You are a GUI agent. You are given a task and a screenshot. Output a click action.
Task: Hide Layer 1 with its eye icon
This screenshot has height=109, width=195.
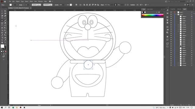pyautogui.click(x=171, y=14)
